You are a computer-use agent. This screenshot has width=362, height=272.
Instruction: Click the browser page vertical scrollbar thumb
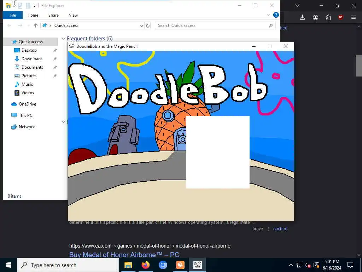click(358, 66)
